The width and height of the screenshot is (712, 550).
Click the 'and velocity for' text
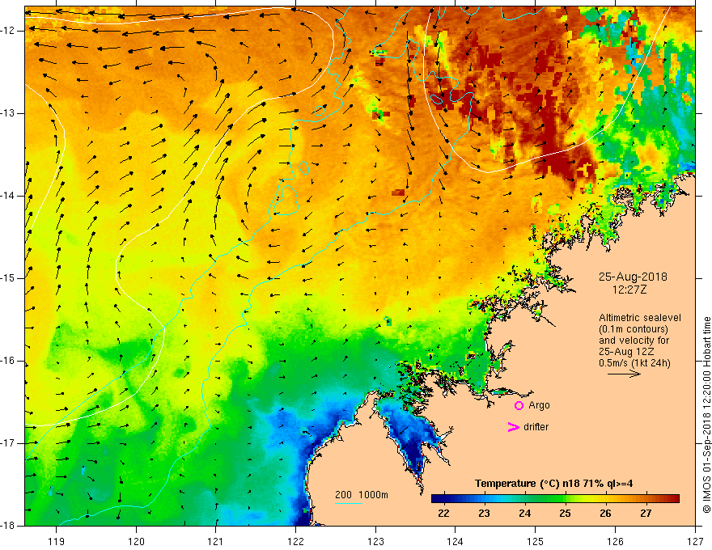pyautogui.click(x=634, y=341)
